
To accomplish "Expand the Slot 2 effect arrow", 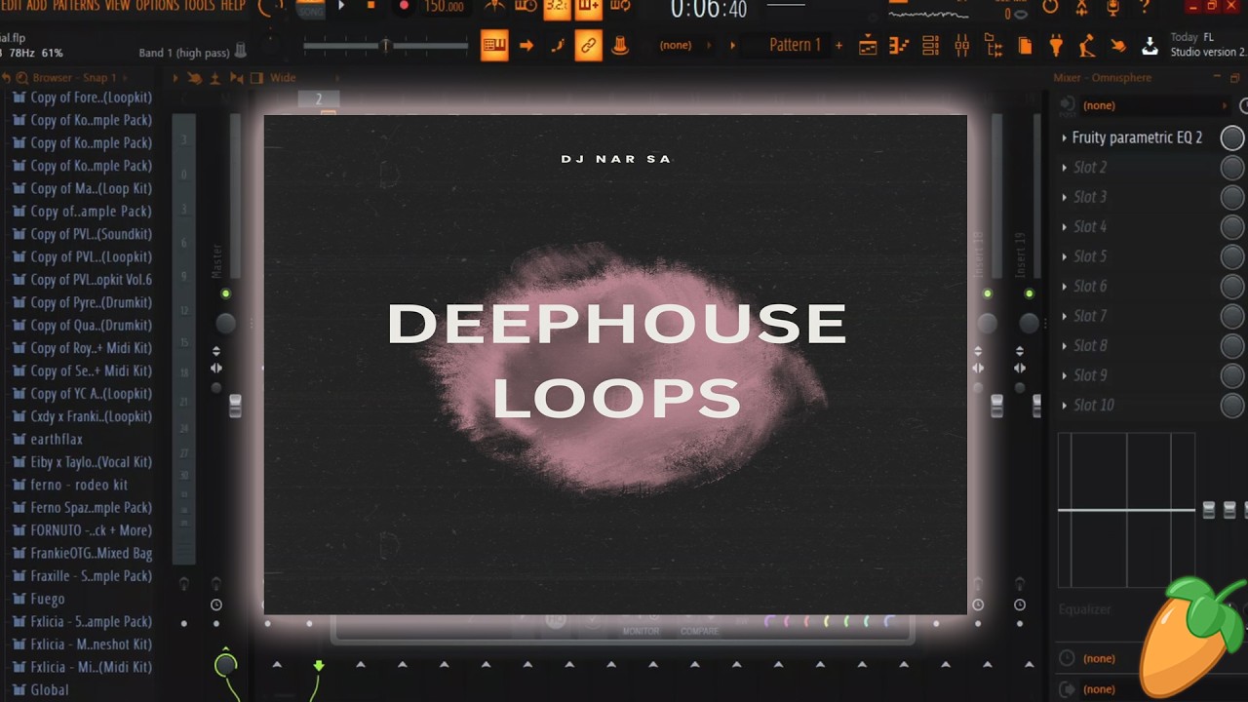I will click(x=1064, y=168).
